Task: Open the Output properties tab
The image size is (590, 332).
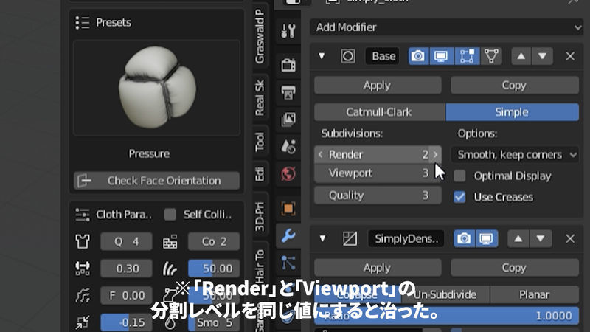Action: tap(288, 92)
